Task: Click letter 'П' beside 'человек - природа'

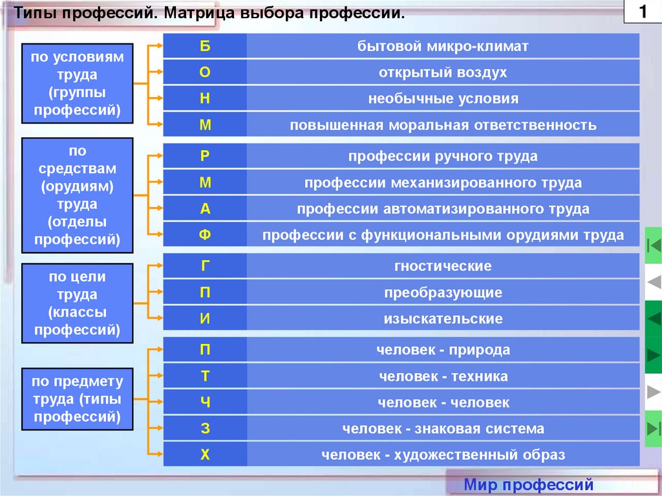Action: click(205, 349)
